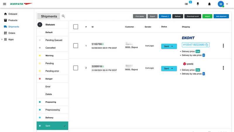
Task: Select Error status filter
Action: coord(52,87)
